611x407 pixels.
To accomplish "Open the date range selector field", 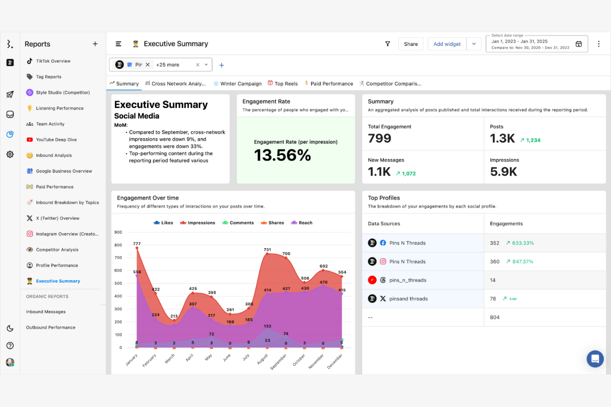I will [537, 44].
